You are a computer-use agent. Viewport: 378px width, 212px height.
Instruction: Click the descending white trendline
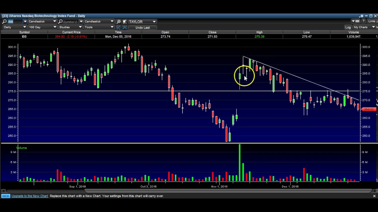click(x=301, y=78)
